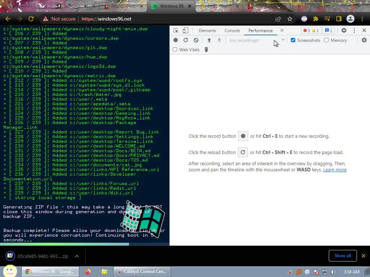This screenshot has height=277, width=370.
Task: Select Catalyst Control Center taskbar button
Action: click(x=142, y=272)
